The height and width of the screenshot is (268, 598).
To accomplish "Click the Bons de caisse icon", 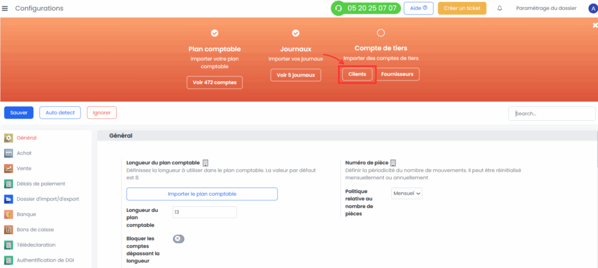I will [8, 230].
